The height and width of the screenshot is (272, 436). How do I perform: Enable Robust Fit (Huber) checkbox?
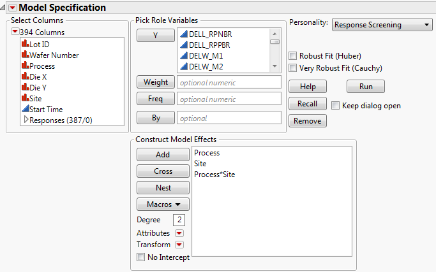coord(294,56)
